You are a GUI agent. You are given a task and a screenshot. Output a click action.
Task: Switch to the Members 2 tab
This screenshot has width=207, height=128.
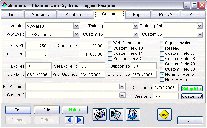point(75,14)
